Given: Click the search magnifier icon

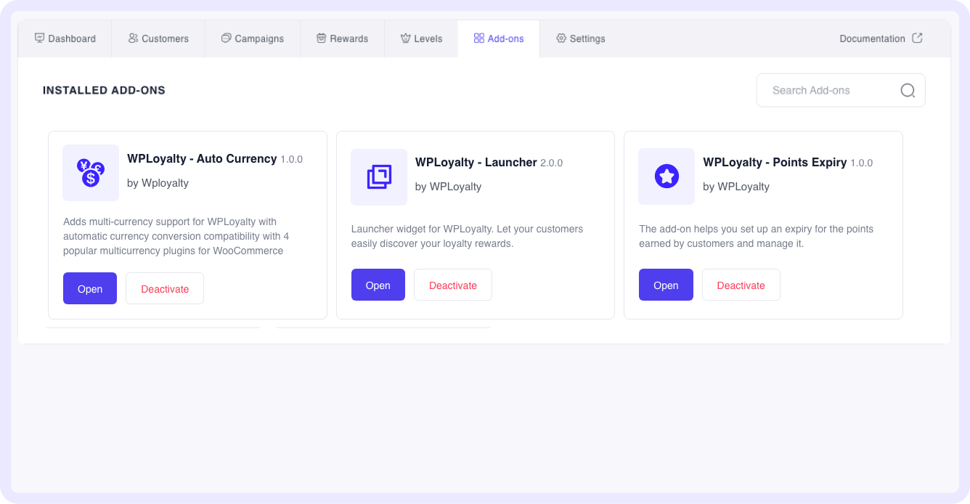Looking at the screenshot, I should pyautogui.click(x=908, y=90).
